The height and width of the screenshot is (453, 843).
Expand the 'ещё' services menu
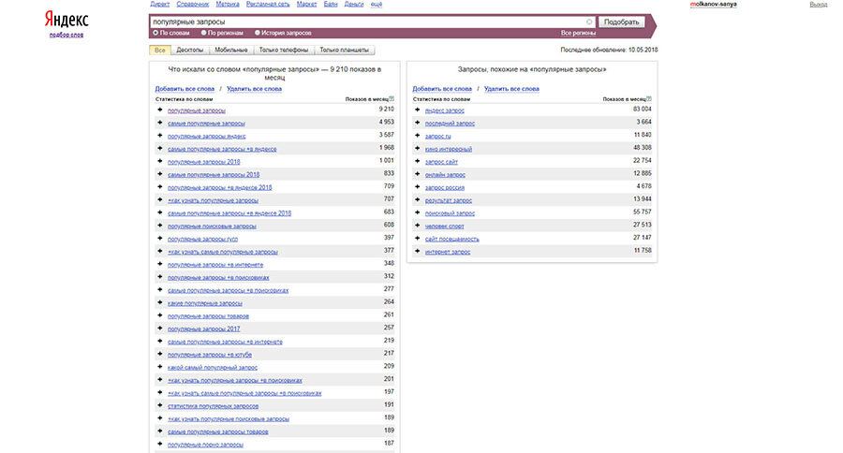pyautogui.click(x=377, y=4)
